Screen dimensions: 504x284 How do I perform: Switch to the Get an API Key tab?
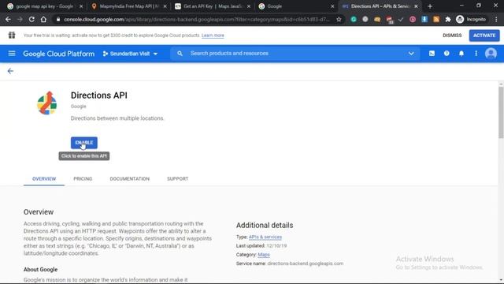coord(213,6)
